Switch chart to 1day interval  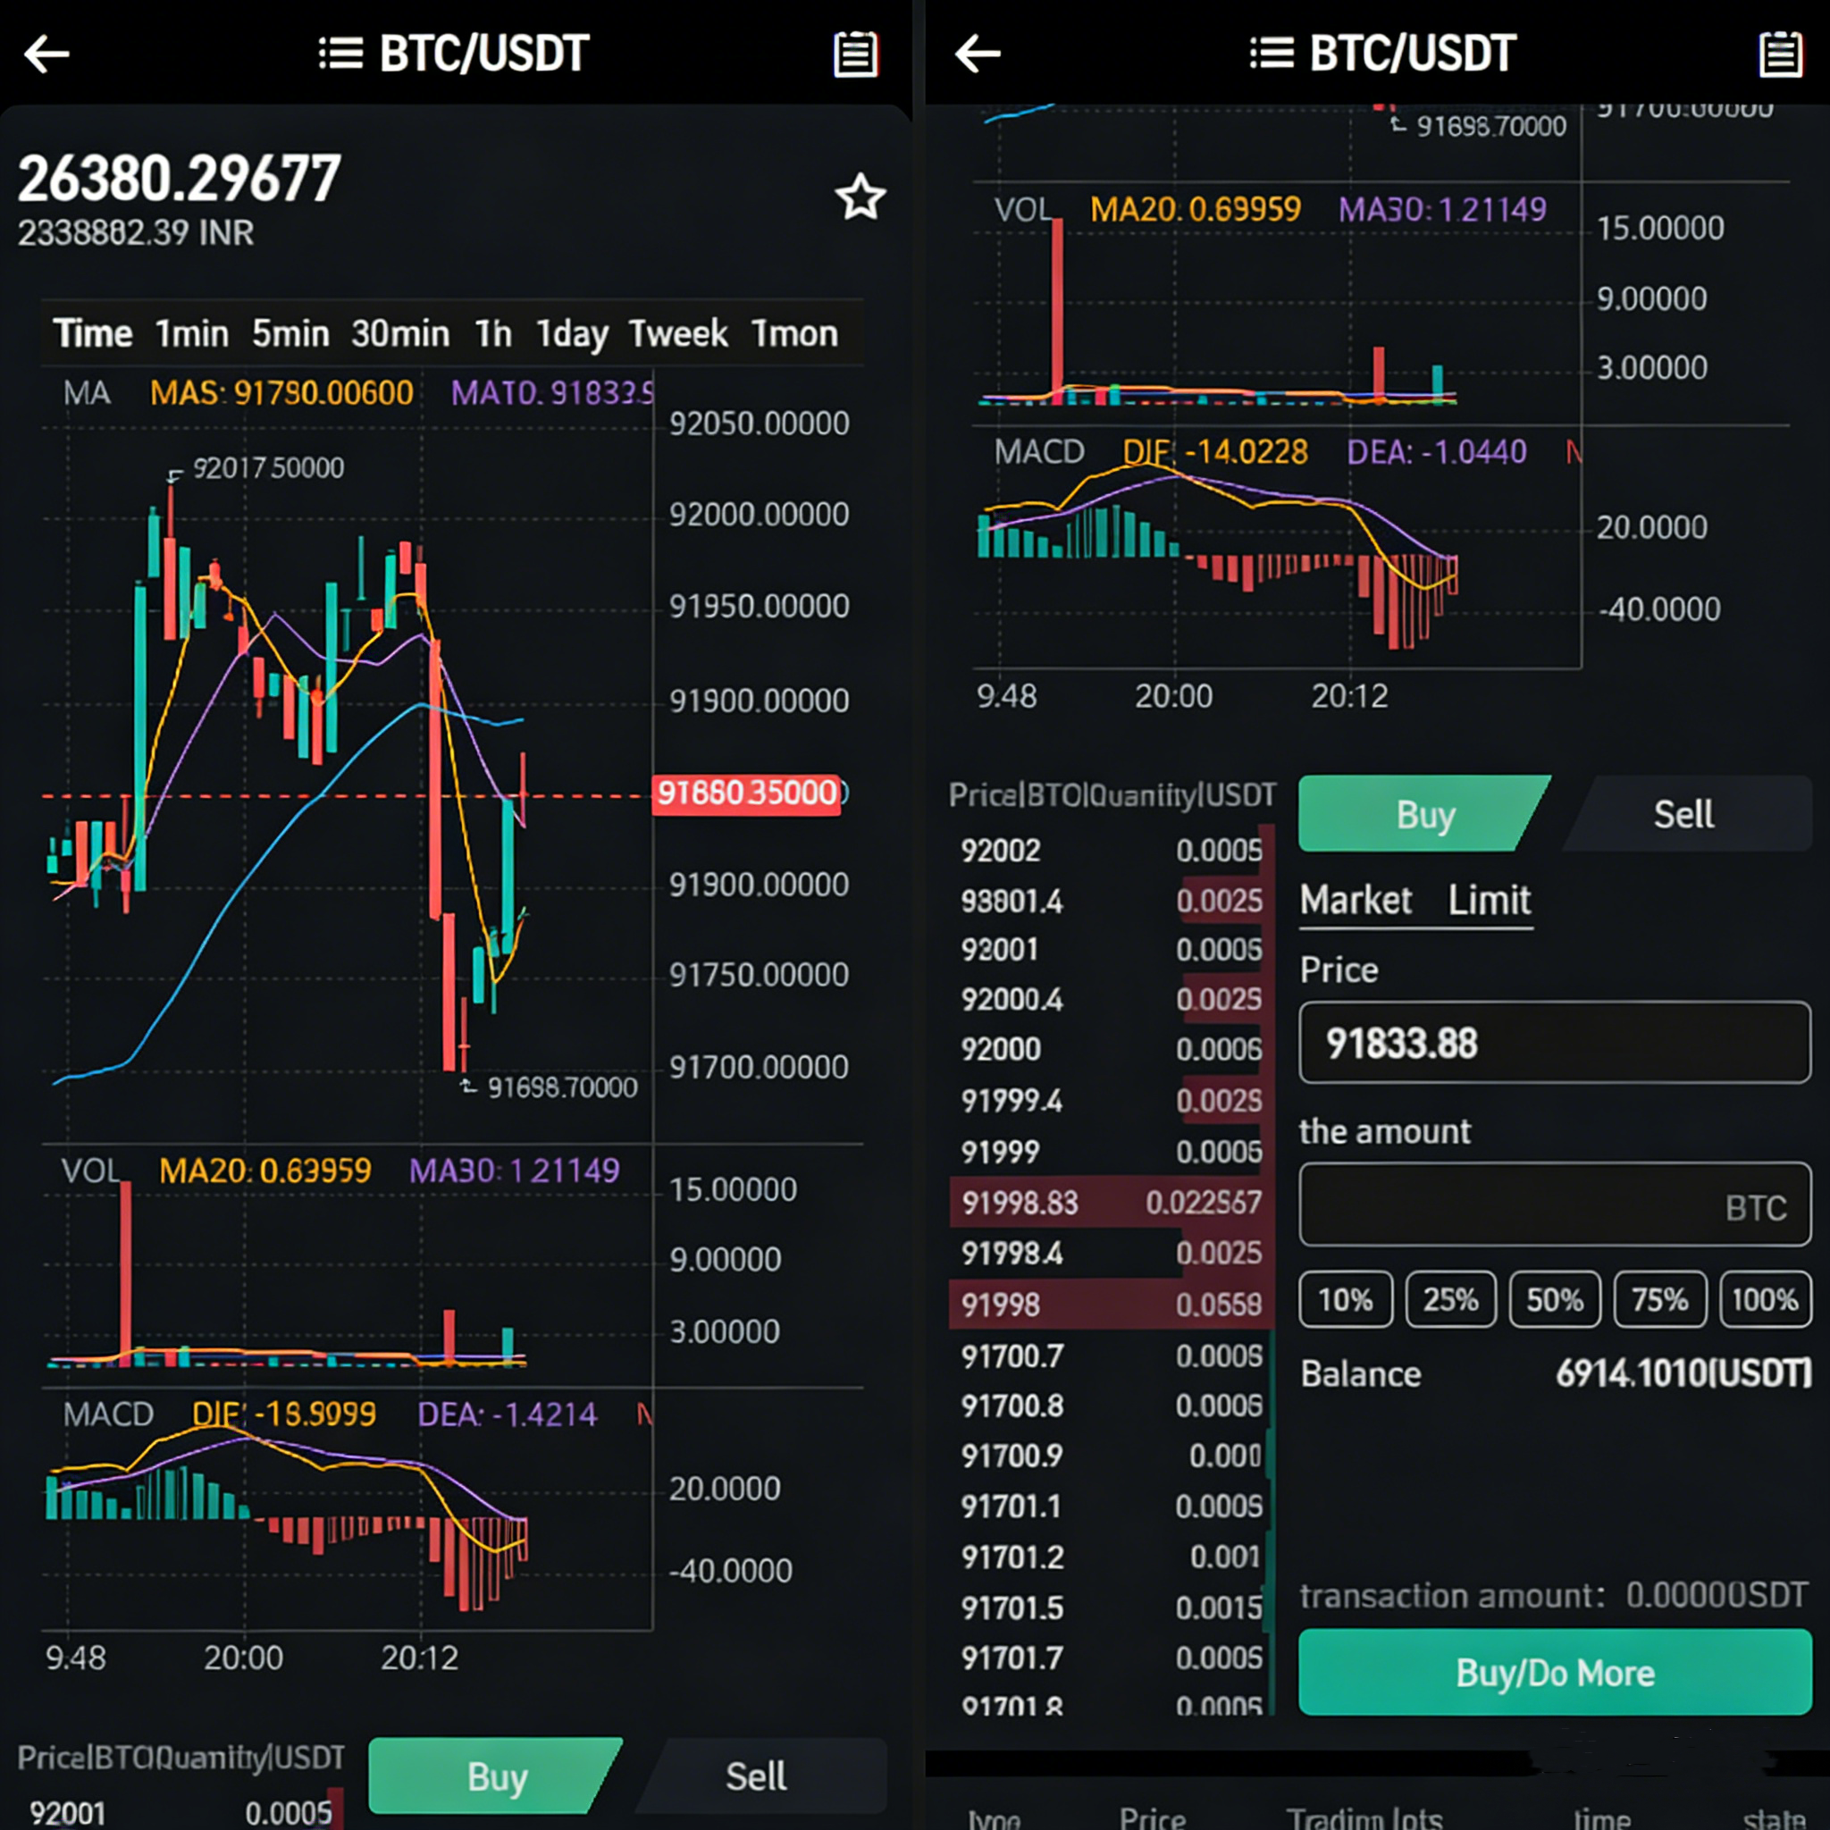(x=572, y=334)
